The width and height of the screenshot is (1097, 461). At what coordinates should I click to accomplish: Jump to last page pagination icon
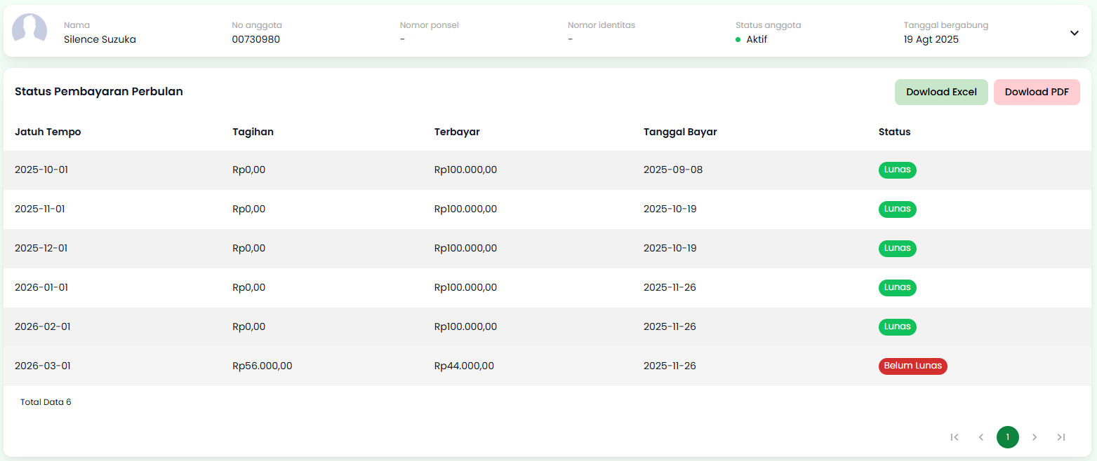[x=1061, y=437]
